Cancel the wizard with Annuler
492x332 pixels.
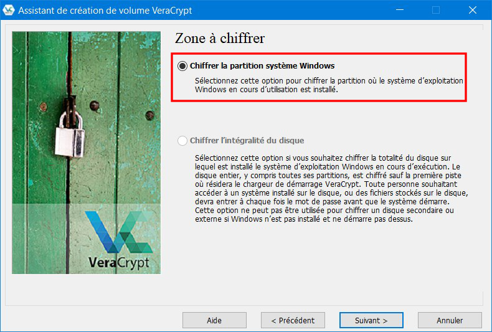(x=450, y=320)
